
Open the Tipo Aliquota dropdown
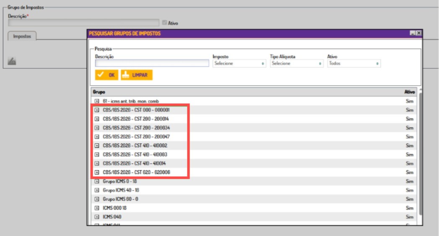(x=296, y=64)
